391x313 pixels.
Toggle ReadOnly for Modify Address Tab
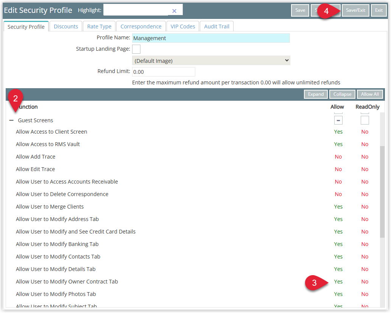[365, 219]
